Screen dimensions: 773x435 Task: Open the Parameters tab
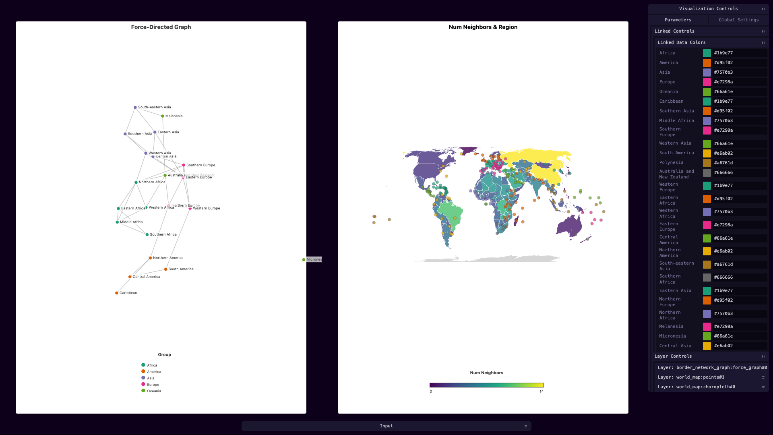(678, 20)
